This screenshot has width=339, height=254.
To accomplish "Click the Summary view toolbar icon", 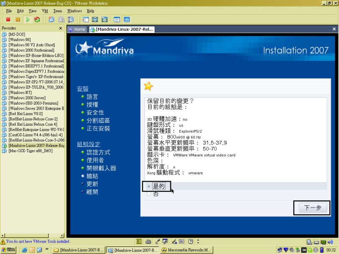I will pos(117,19).
